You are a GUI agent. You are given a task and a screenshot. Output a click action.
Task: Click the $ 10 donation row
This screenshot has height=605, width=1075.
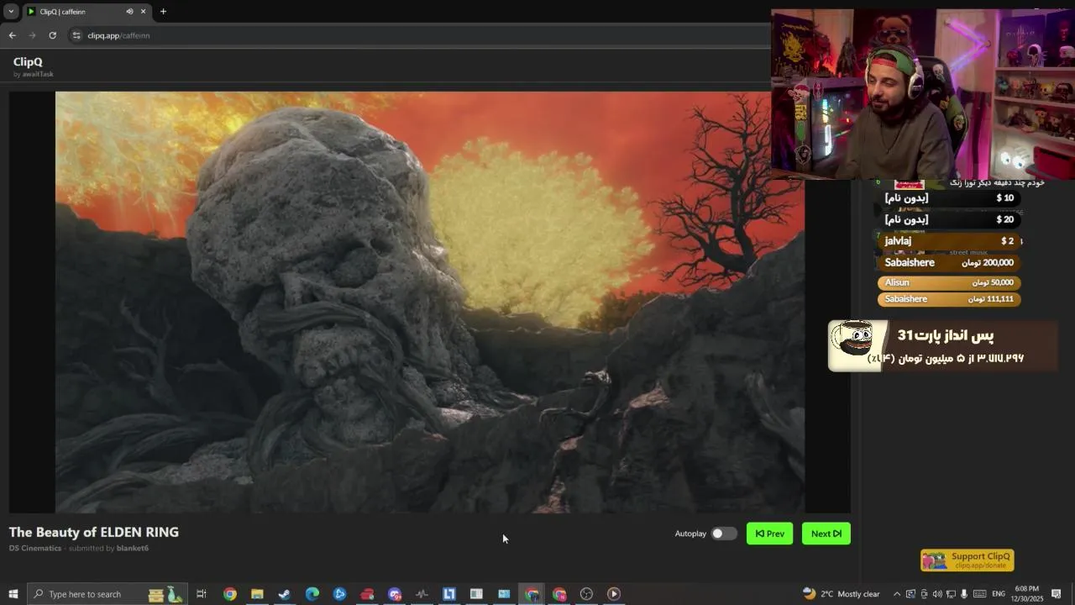[x=949, y=198]
